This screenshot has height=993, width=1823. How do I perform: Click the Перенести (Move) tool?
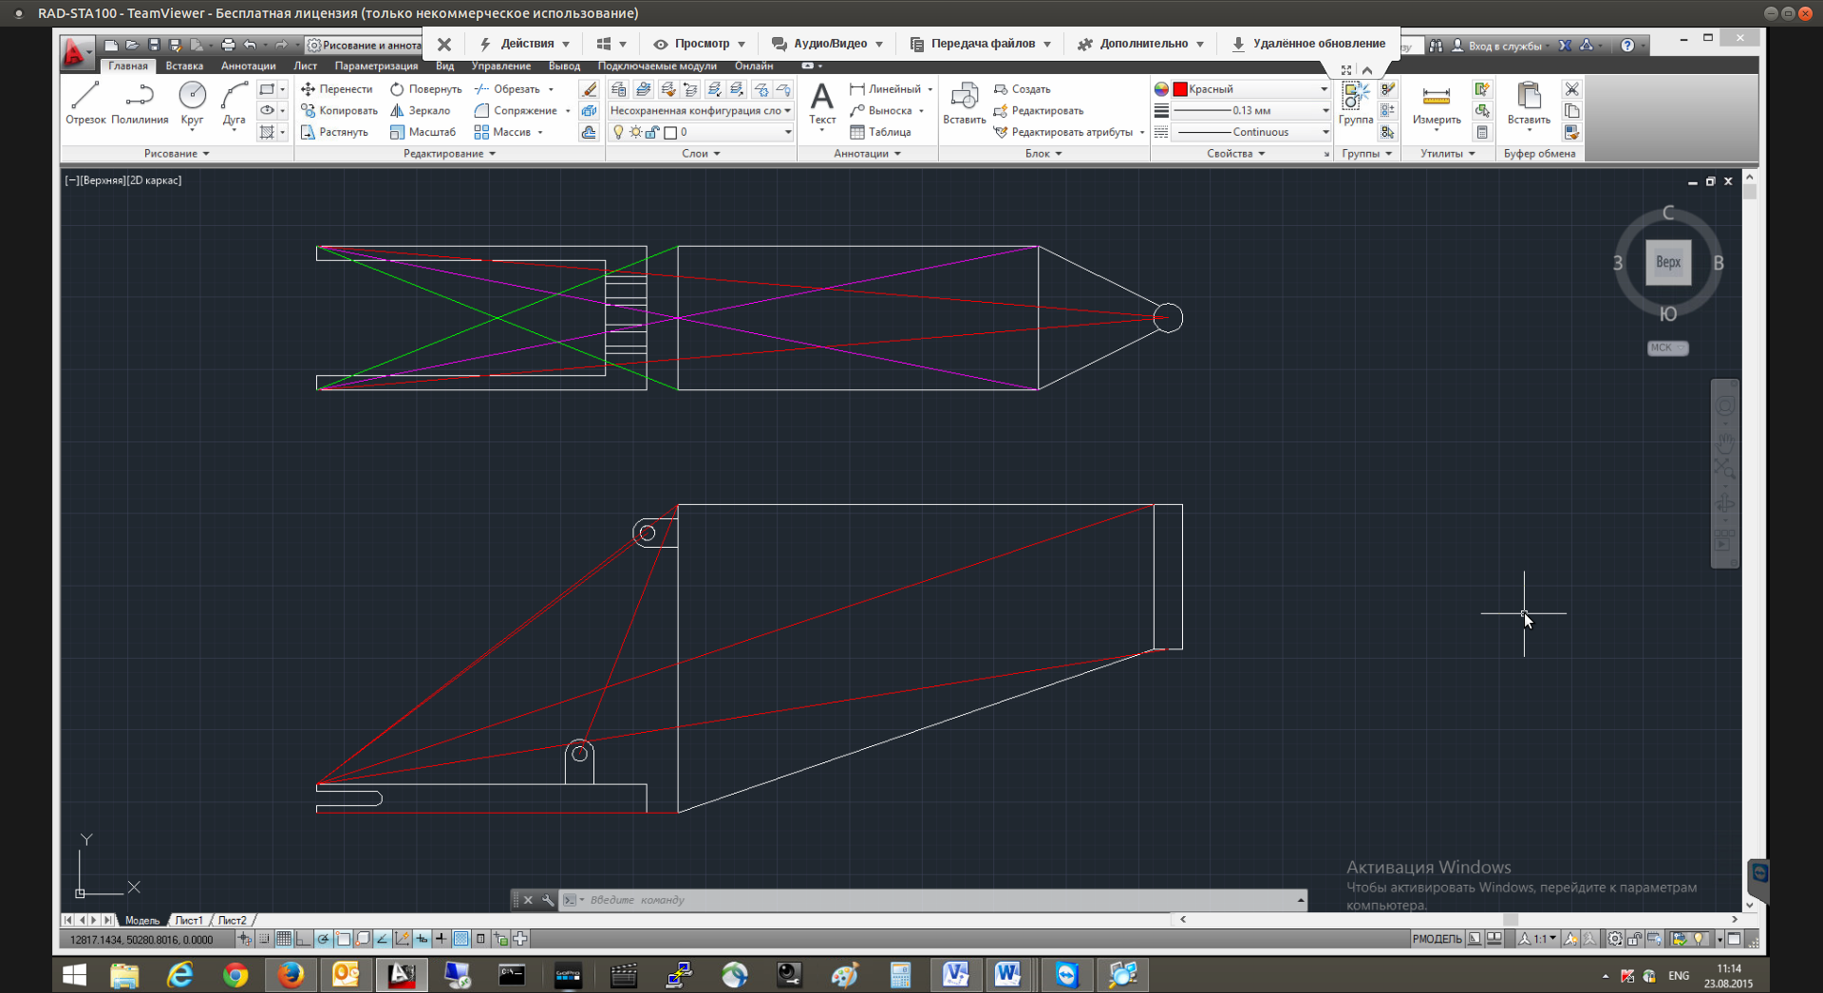click(337, 89)
